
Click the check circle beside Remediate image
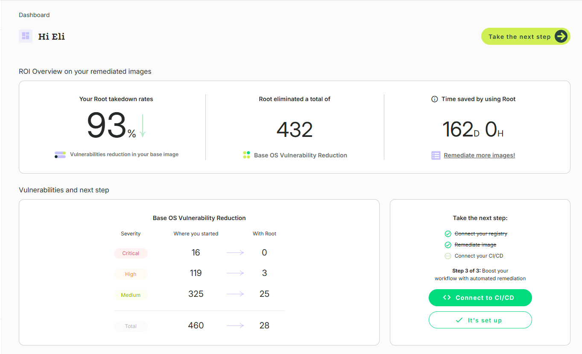click(x=448, y=245)
